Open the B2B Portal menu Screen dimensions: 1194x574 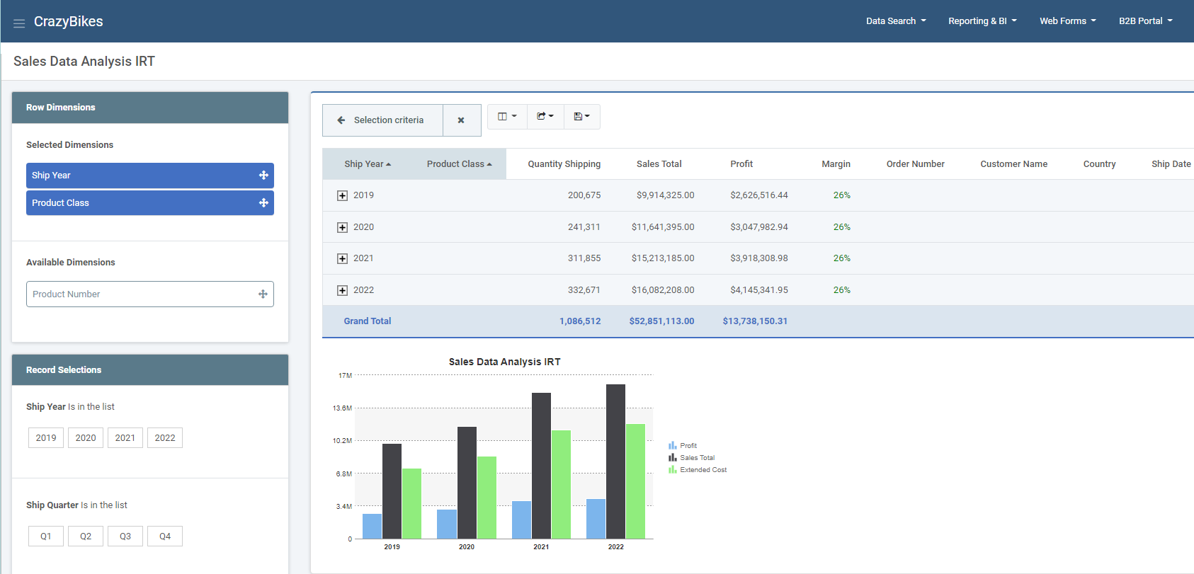(x=1145, y=21)
